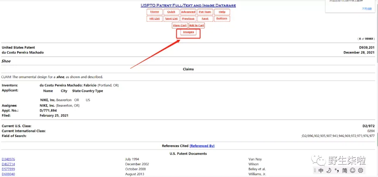The width and height of the screenshot is (378, 177).
Task: Click the December 2002 date cell
Action: [x=137, y=164]
